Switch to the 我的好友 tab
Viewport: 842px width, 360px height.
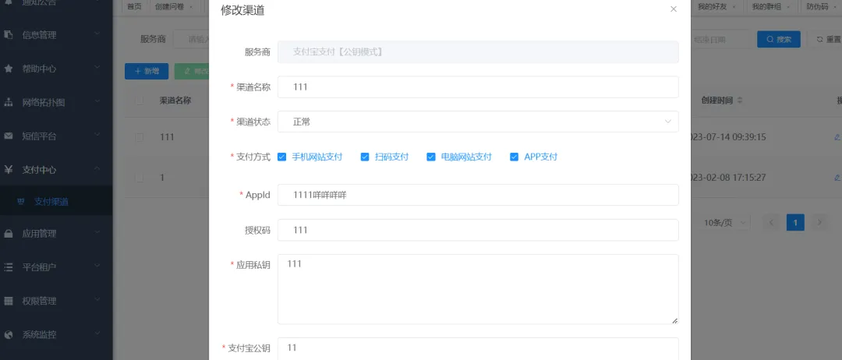[x=716, y=7]
